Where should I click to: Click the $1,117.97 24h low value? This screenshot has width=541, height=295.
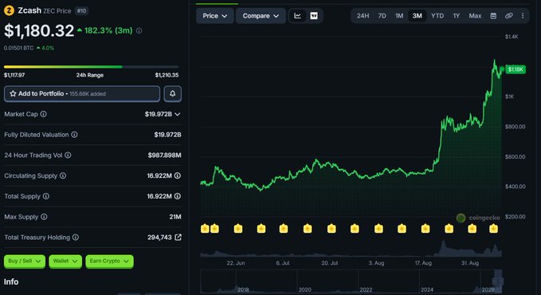point(14,75)
